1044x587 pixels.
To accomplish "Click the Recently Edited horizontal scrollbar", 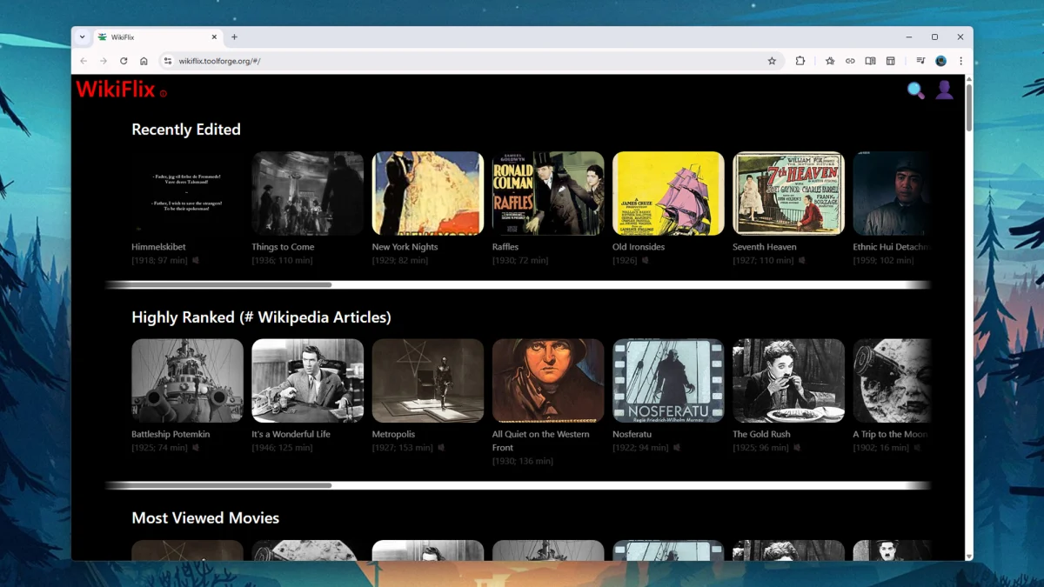I will 219,284.
